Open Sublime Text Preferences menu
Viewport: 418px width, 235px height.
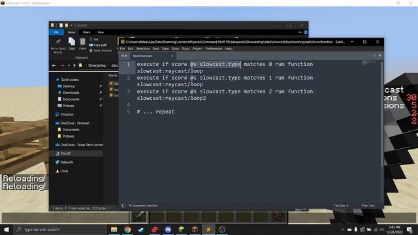tap(214, 49)
